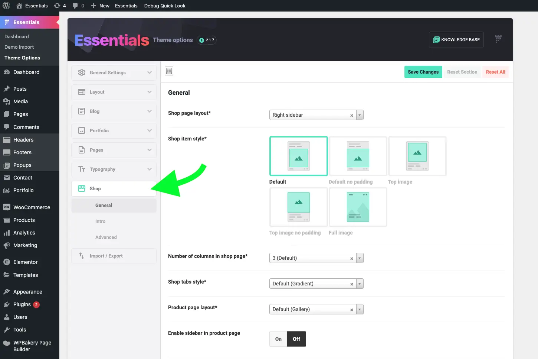
Task: Click the 2.1.7 version badge
Action: coord(207,40)
